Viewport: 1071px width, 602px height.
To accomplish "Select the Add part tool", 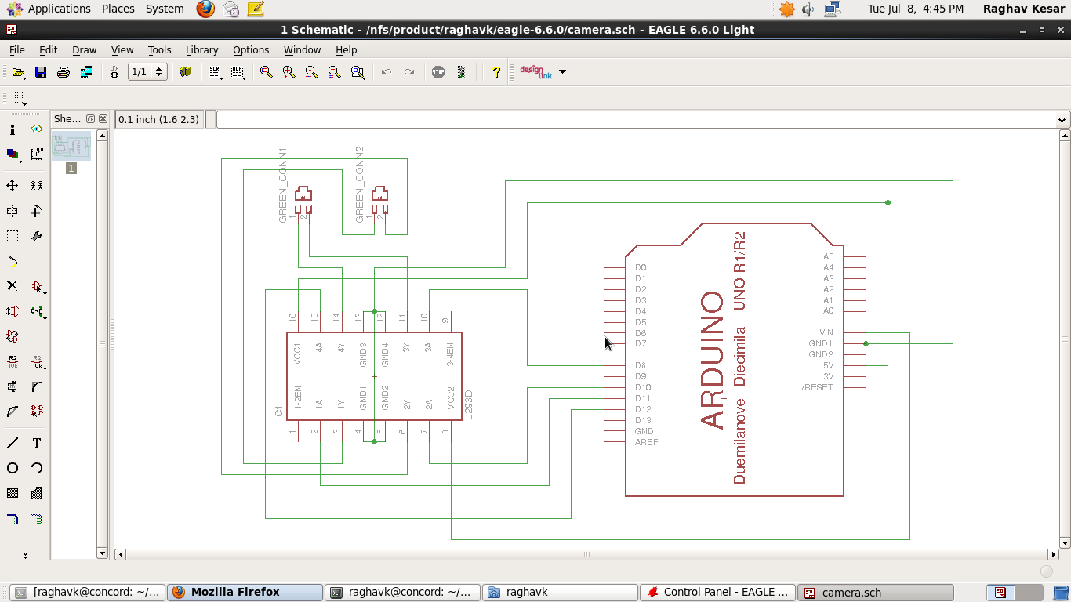I will (37, 286).
